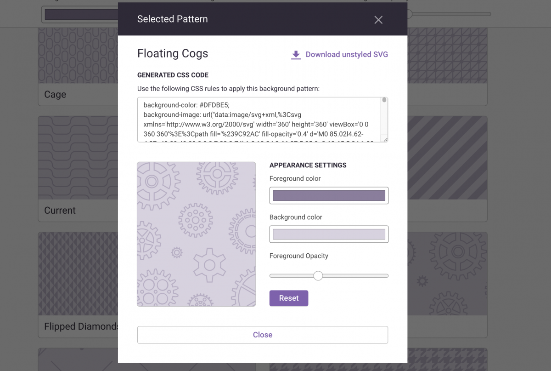Click the Floating Cogs pattern preview

(196, 234)
